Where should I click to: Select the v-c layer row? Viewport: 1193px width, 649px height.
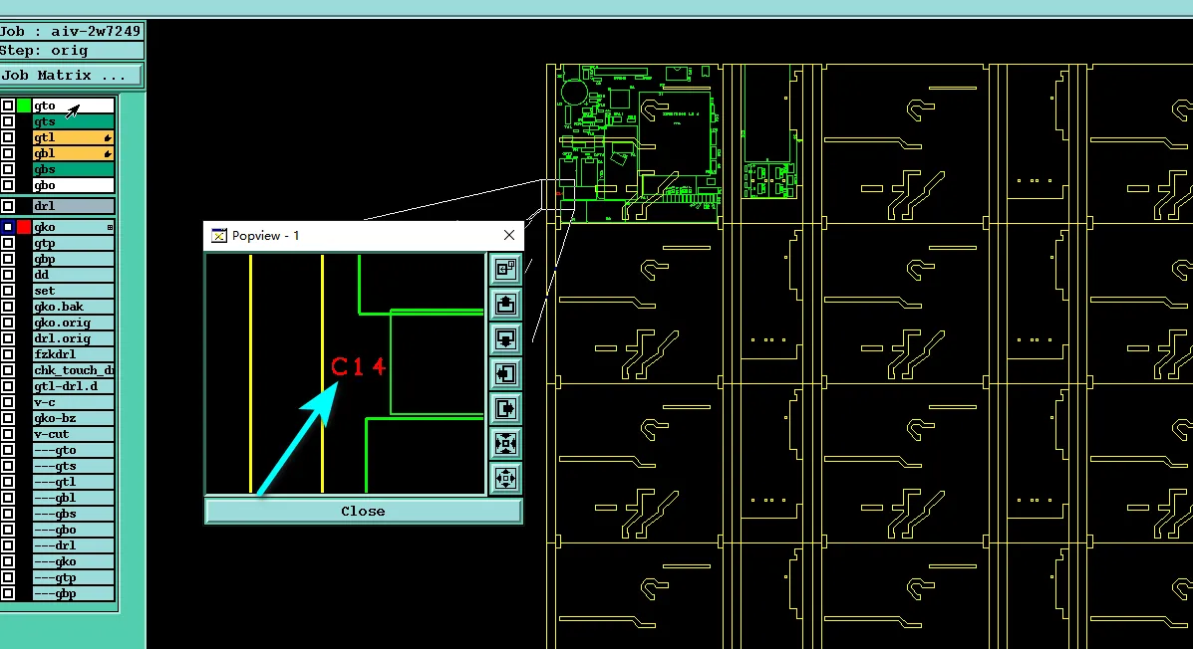click(x=73, y=402)
